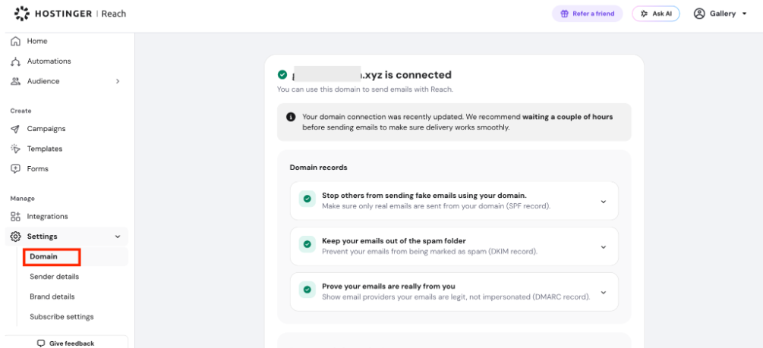Go to Brand details settings

click(52, 296)
